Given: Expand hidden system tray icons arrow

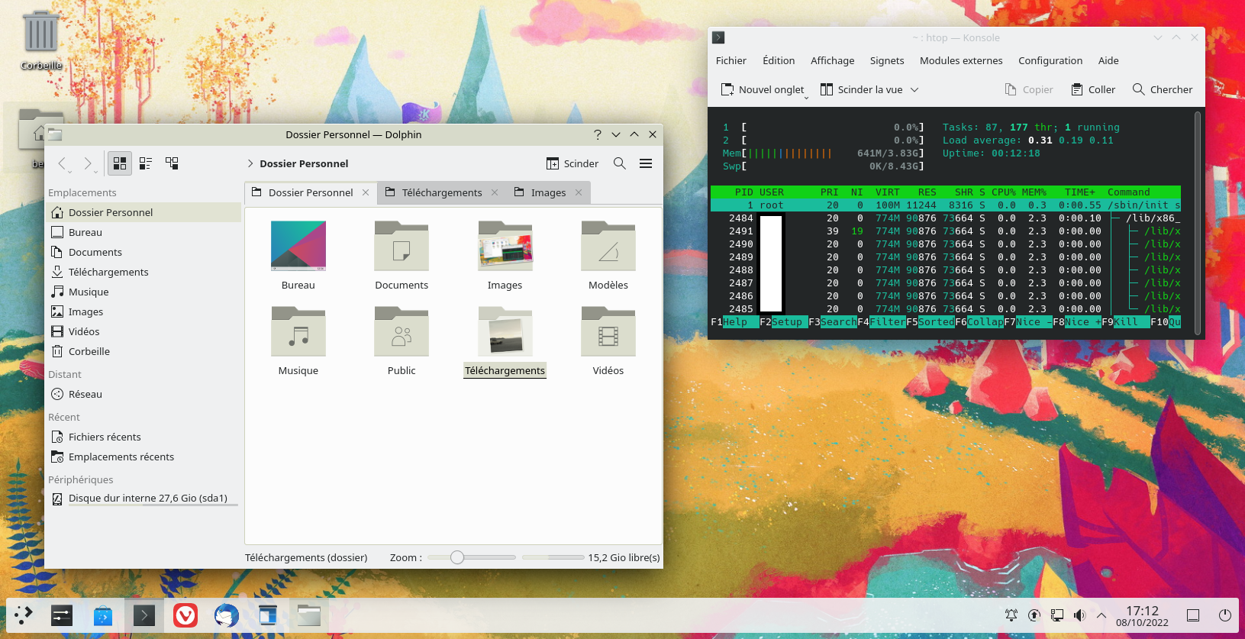Looking at the screenshot, I should pos(1101,615).
